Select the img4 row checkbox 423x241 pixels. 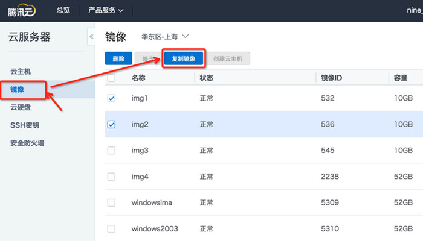tap(111, 177)
